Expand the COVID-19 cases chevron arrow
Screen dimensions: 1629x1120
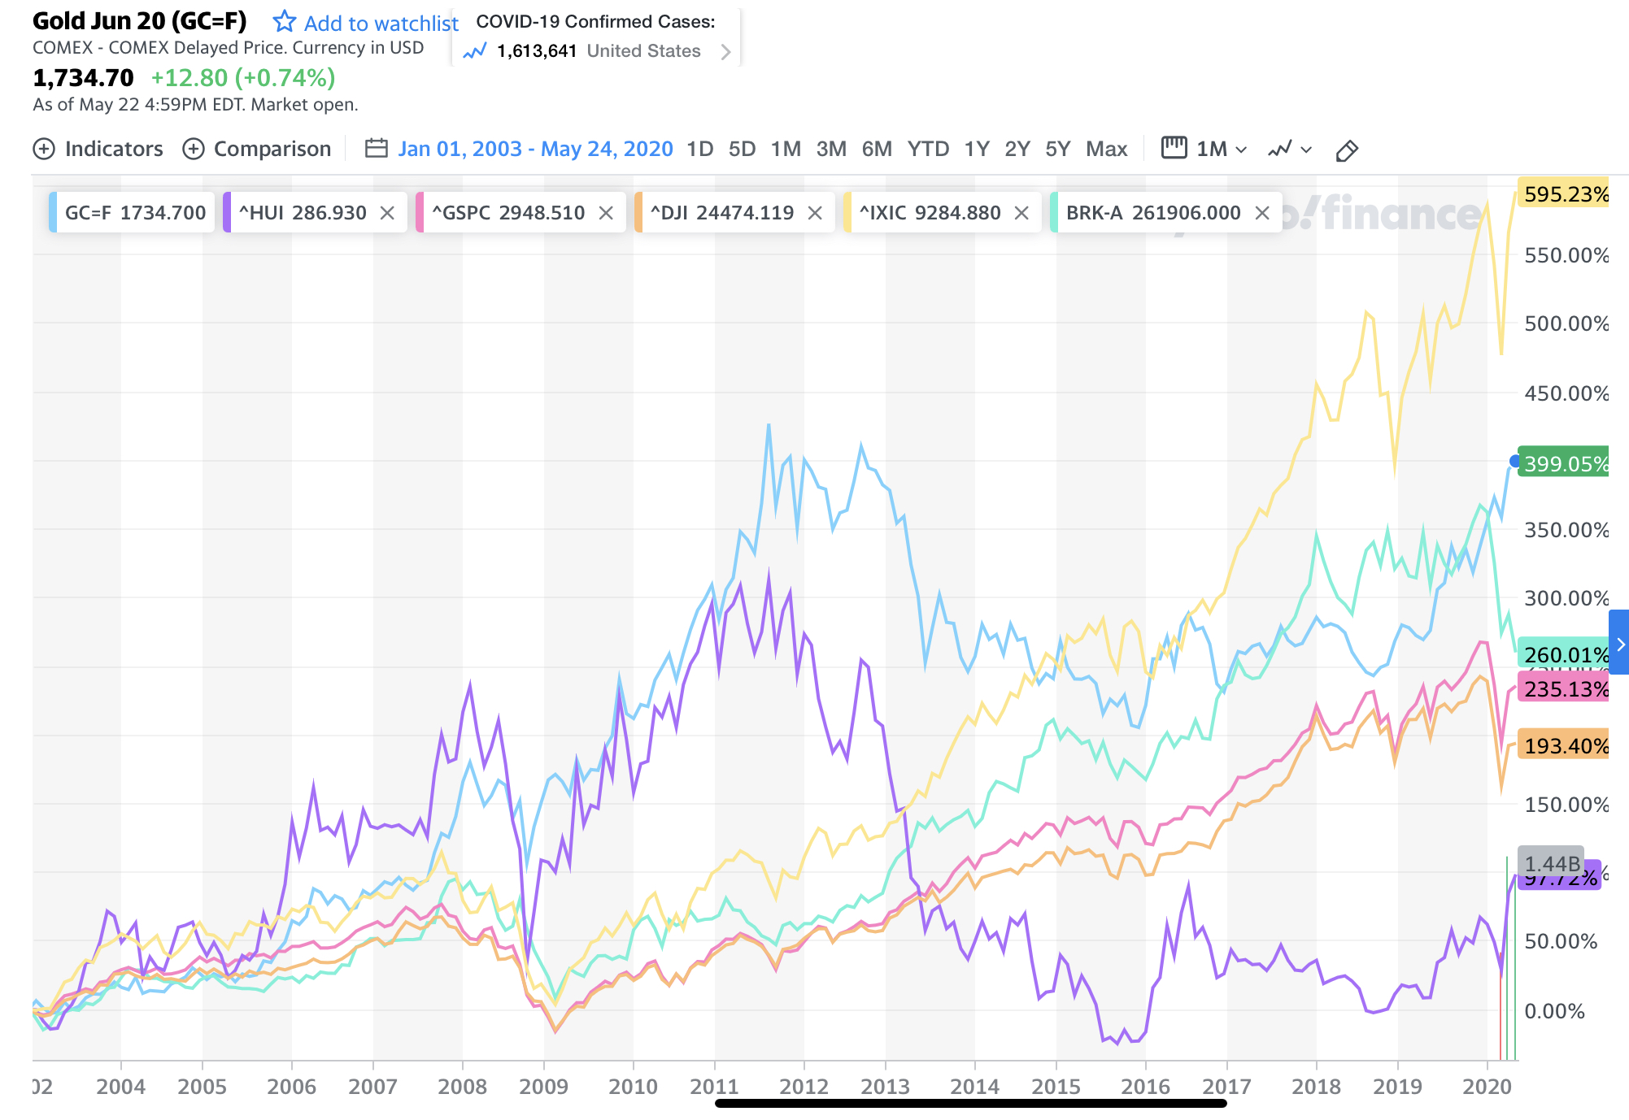click(x=725, y=52)
